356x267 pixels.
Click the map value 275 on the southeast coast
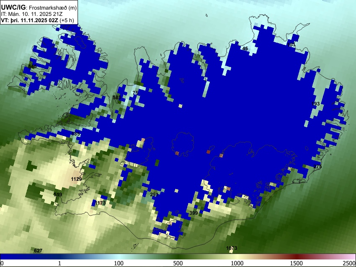(317, 167)
